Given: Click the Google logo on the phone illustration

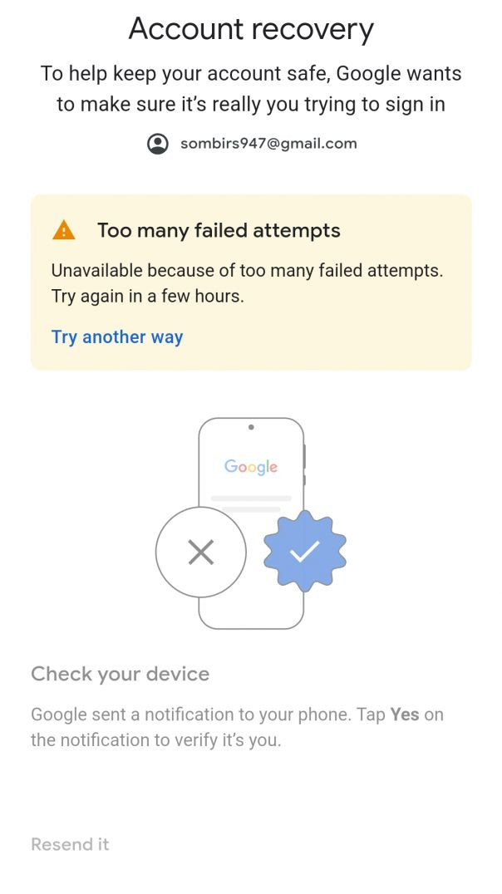Looking at the screenshot, I should [251, 466].
